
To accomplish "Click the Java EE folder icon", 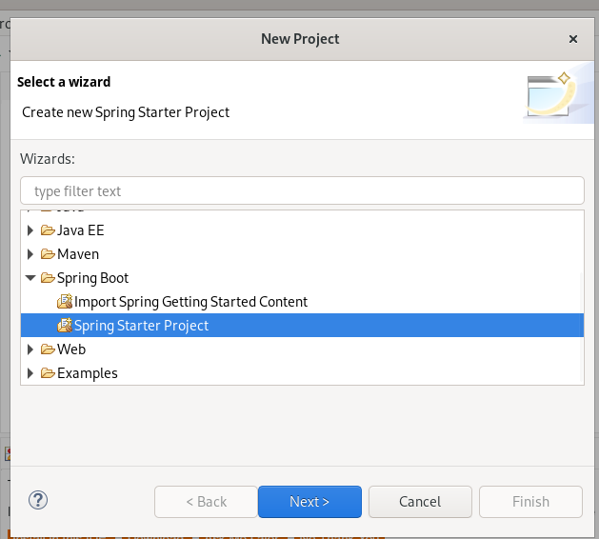I will [48, 230].
